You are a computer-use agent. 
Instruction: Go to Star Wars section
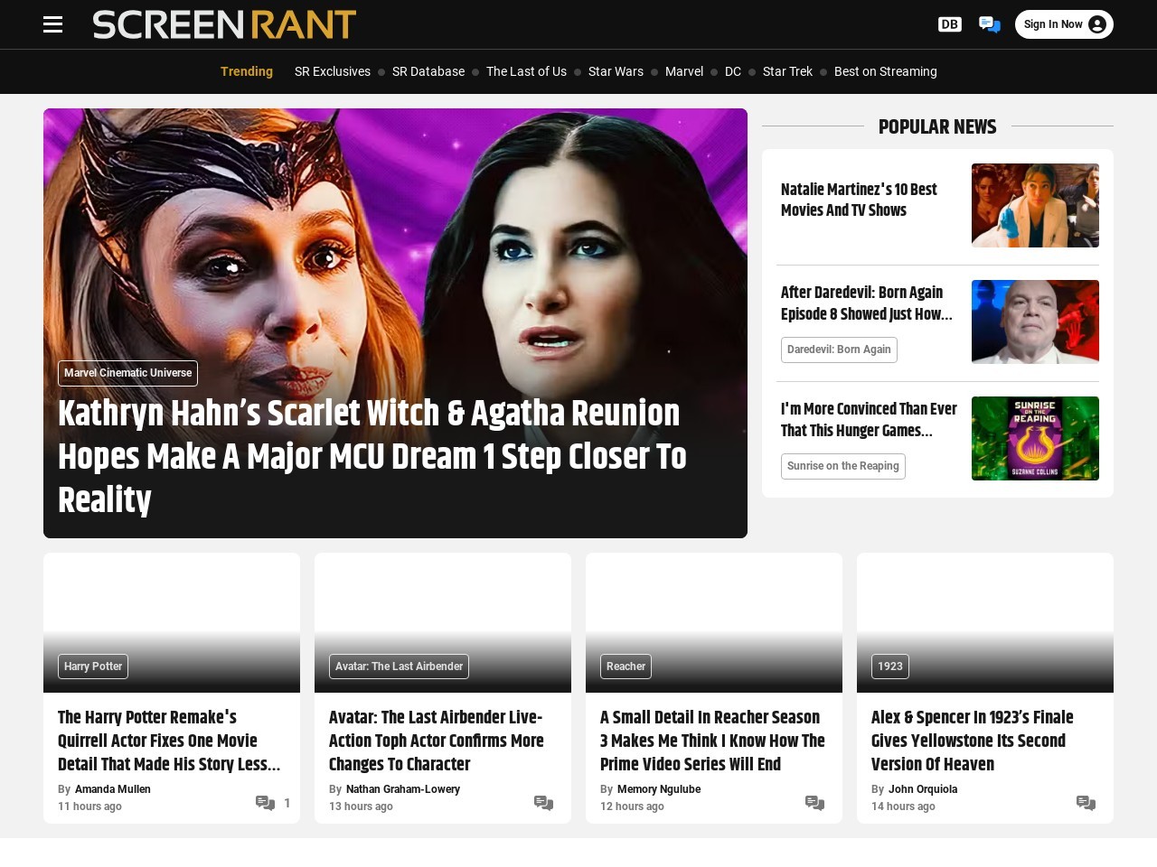pyautogui.click(x=616, y=71)
